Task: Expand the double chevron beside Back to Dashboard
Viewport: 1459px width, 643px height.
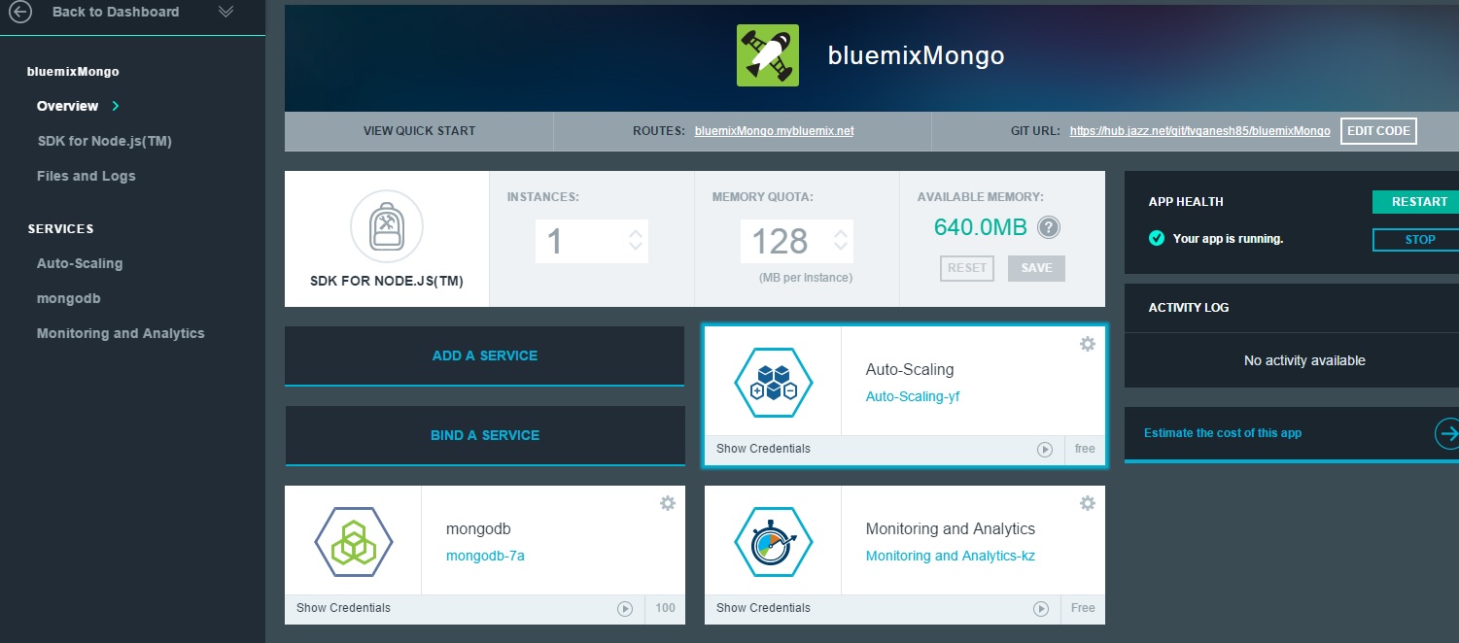Action: pos(226,12)
